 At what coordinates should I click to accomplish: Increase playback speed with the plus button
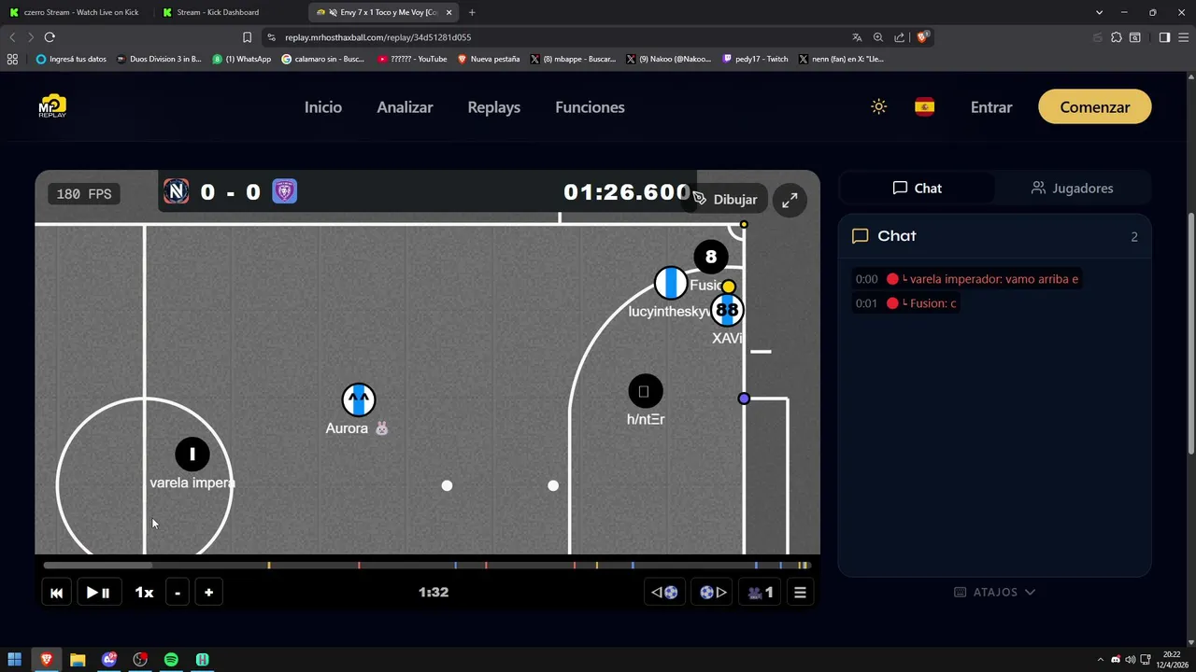(x=208, y=593)
